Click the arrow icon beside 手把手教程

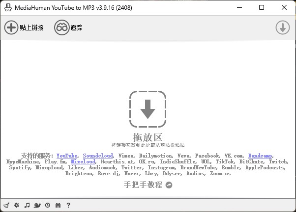169,185
